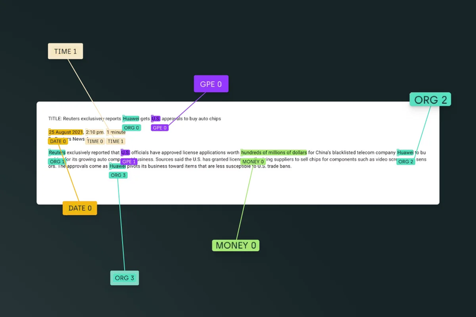476x317 pixels.
Task: Click highlighted 'U.S.' in the title line
Action: 156,118
